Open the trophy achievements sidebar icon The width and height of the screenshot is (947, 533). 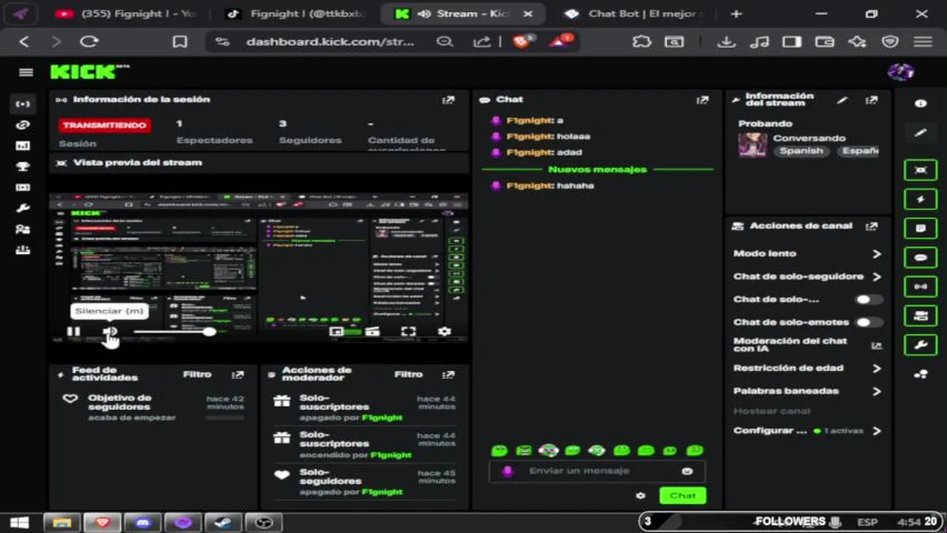coord(23,167)
